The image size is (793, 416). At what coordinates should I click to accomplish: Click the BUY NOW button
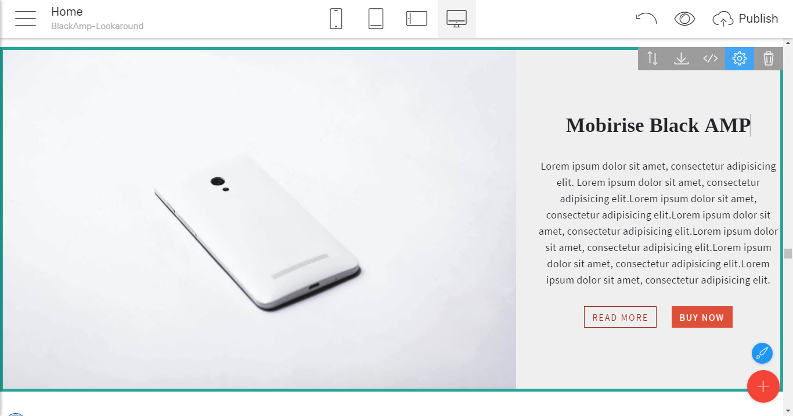click(702, 317)
